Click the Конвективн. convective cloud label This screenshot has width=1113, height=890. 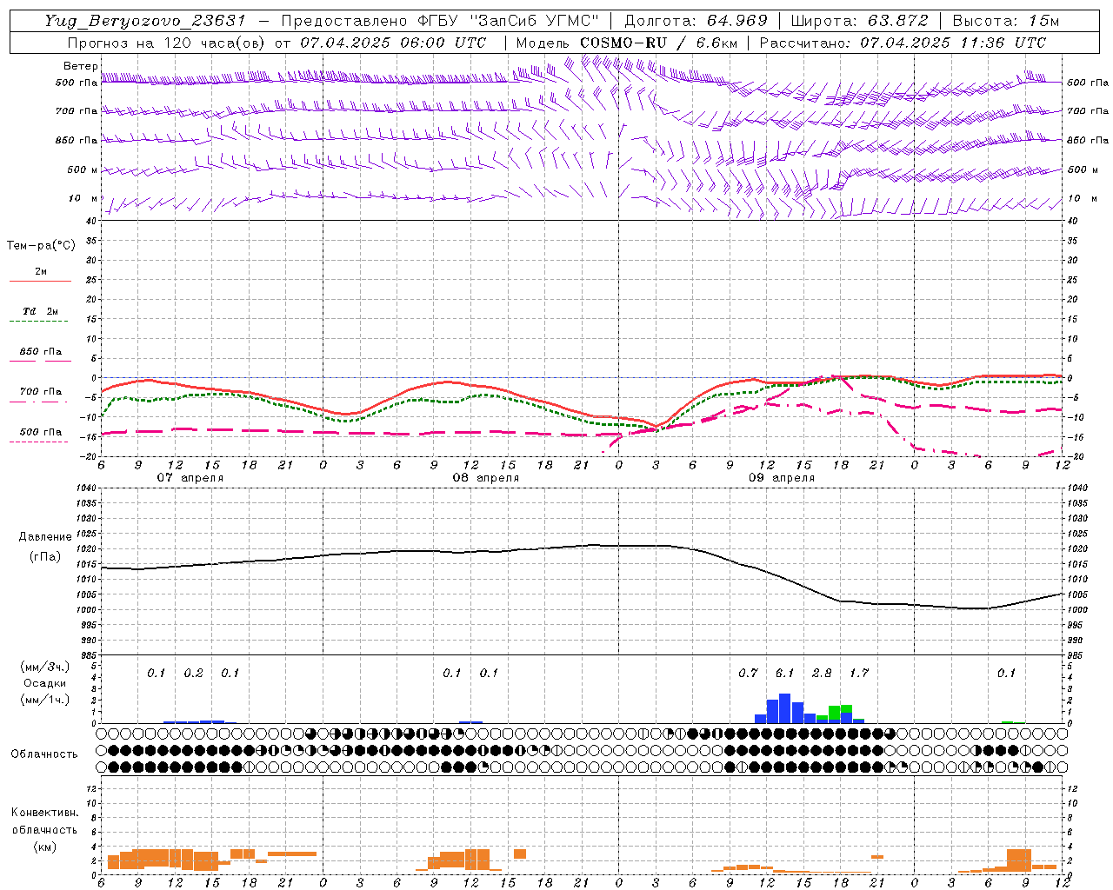pos(45,813)
